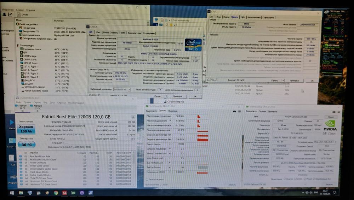Switch to SPD tab in CPU-Z memory window
The width and height of the screenshot is (354, 200).
(243, 17)
